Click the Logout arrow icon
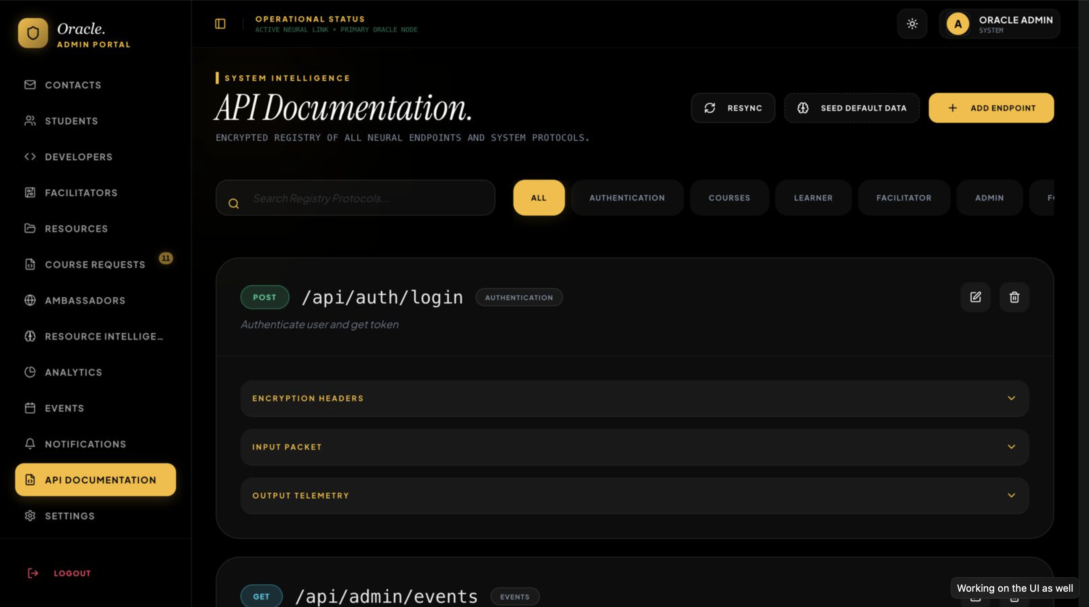1089x607 pixels. [33, 573]
